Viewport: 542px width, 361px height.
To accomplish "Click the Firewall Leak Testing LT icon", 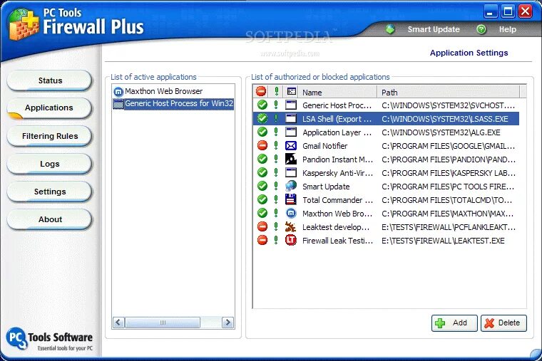I will pos(291,240).
